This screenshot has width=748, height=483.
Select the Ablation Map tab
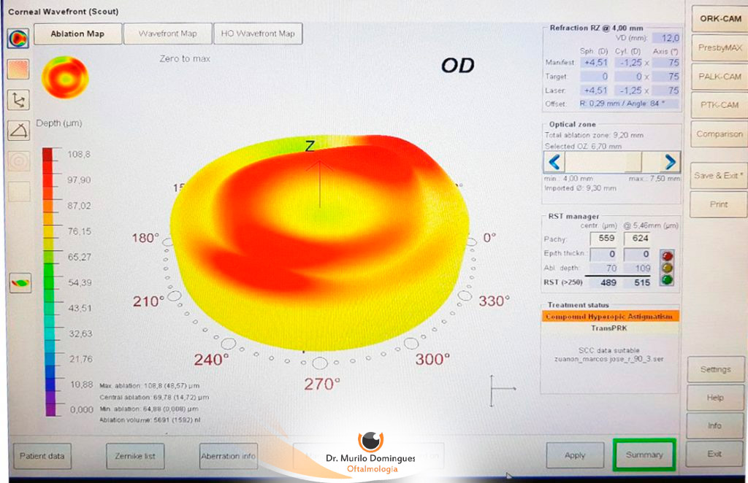77,34
